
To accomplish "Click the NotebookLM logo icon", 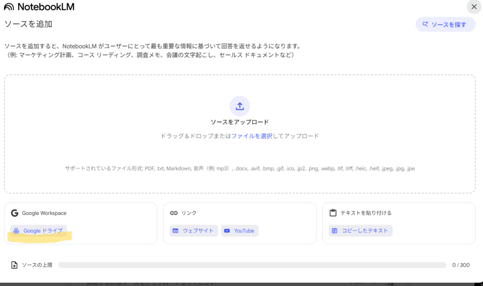I will [x=9, y=7].
